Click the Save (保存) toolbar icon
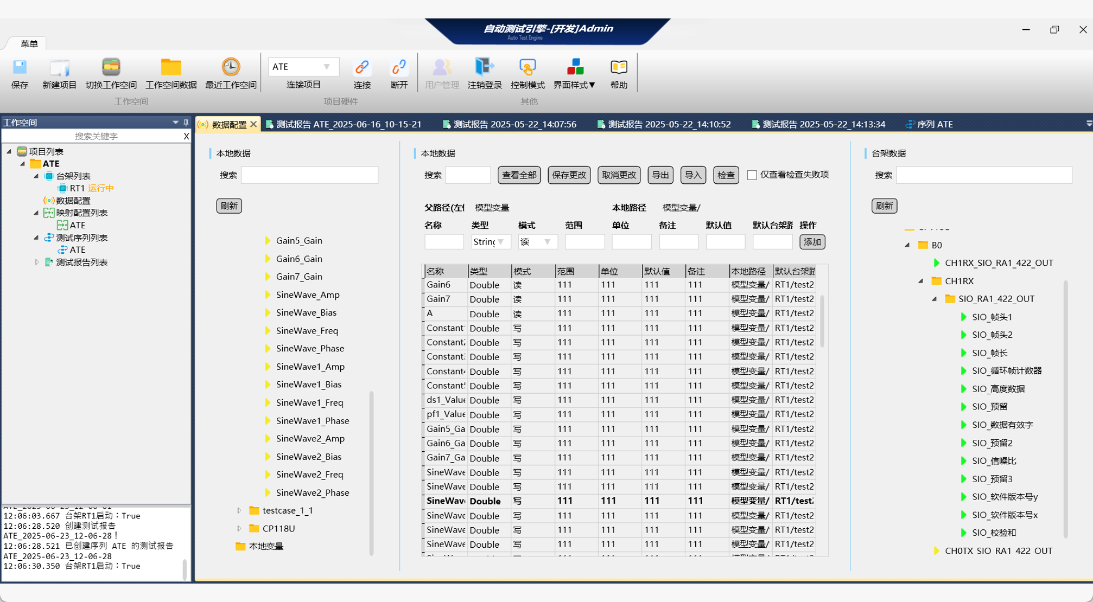The image size is (1093, 602). (20, 67)
